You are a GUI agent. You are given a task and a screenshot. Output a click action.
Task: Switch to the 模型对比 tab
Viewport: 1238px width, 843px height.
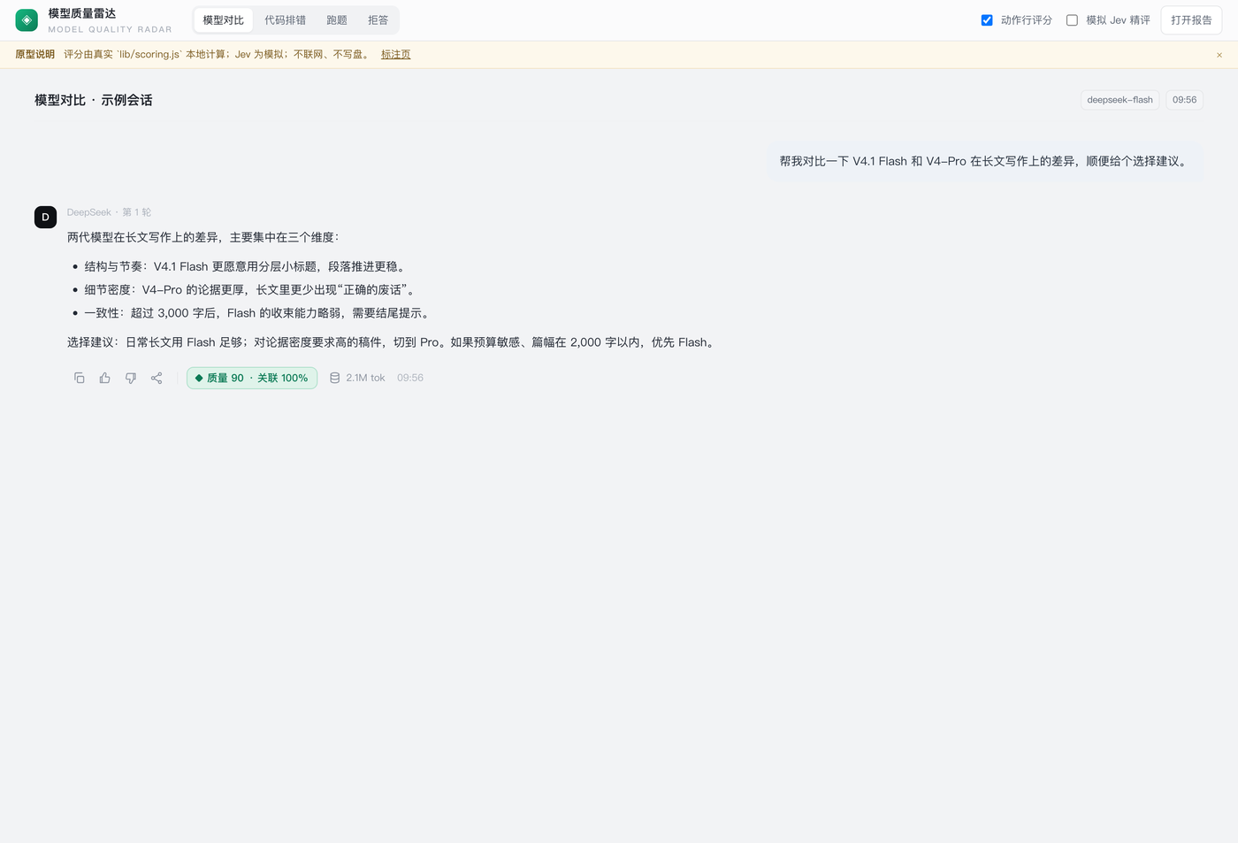pyautogui.click(x=223, y=19)
